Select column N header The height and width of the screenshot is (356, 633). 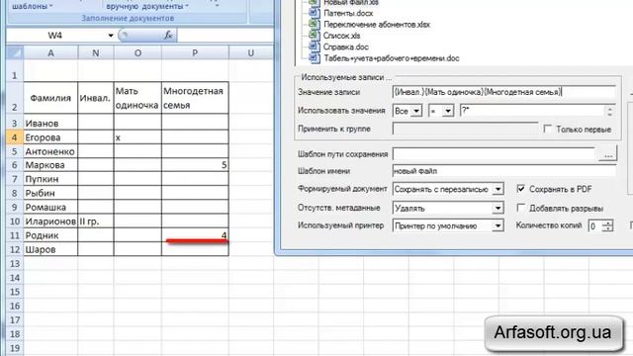tap(96, 52)
